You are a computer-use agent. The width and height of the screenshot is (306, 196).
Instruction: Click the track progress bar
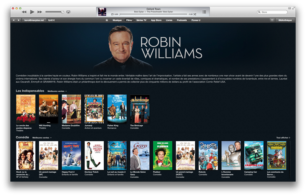[153, 14]
